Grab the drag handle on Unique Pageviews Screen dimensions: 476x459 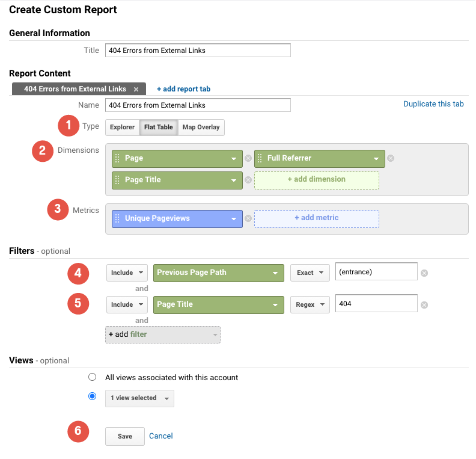click(x=117, y=218)
